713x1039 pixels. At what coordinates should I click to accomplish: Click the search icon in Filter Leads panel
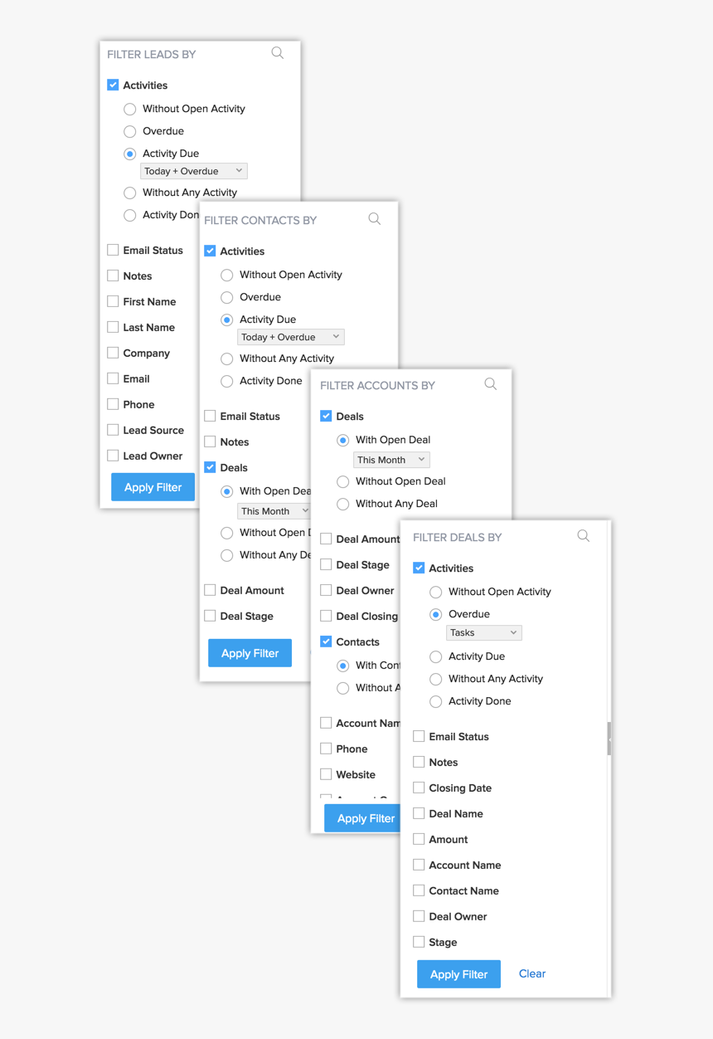pyautogui.click(x=277, y=52)
